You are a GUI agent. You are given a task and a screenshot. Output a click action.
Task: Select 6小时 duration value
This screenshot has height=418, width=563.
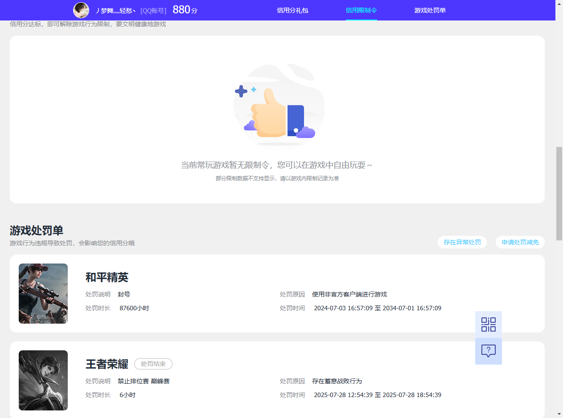click(x=127, y=395)
